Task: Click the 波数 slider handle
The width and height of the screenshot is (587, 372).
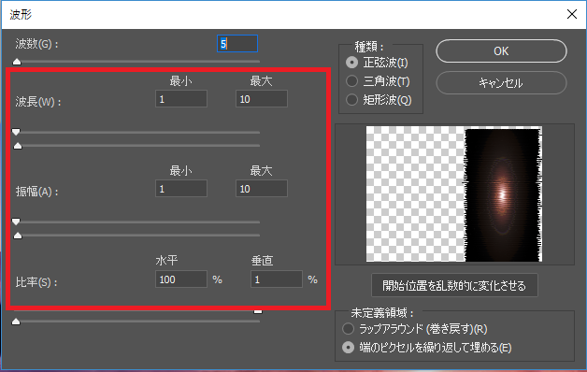Action: tap(17, 62)
